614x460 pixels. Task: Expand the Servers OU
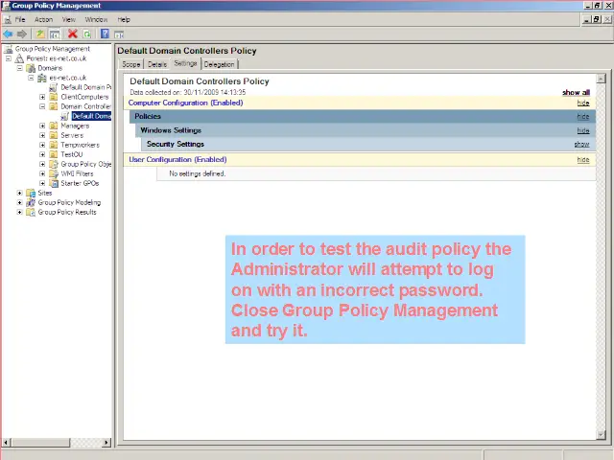(42, 135)
